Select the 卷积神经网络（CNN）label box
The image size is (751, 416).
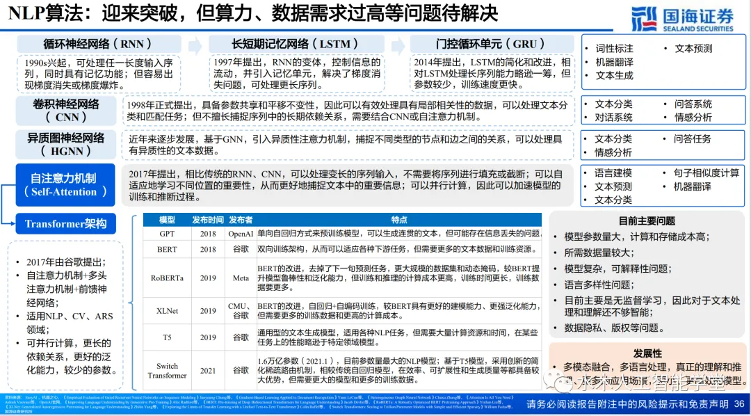[x=66, y=110]
